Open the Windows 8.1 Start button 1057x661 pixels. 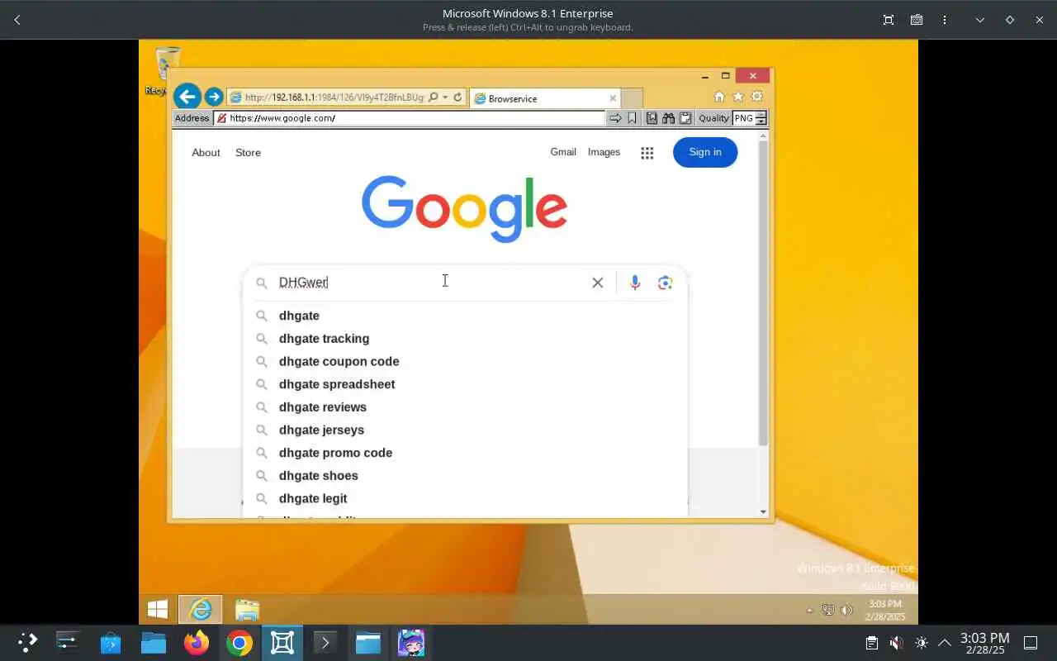[x=157, y=610]
